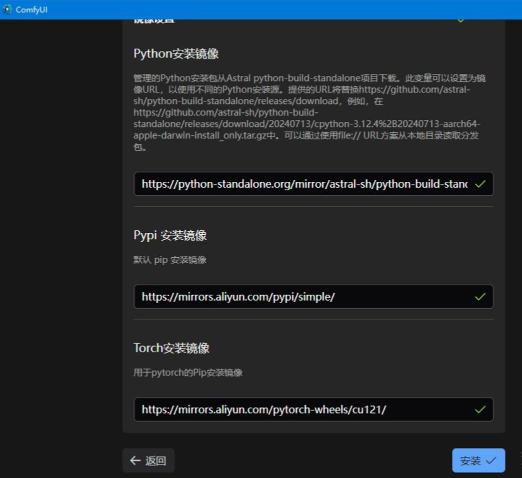Click the back arrow icon on the 返回 button
Screen dimensions: 522x478
click(135, 459)
